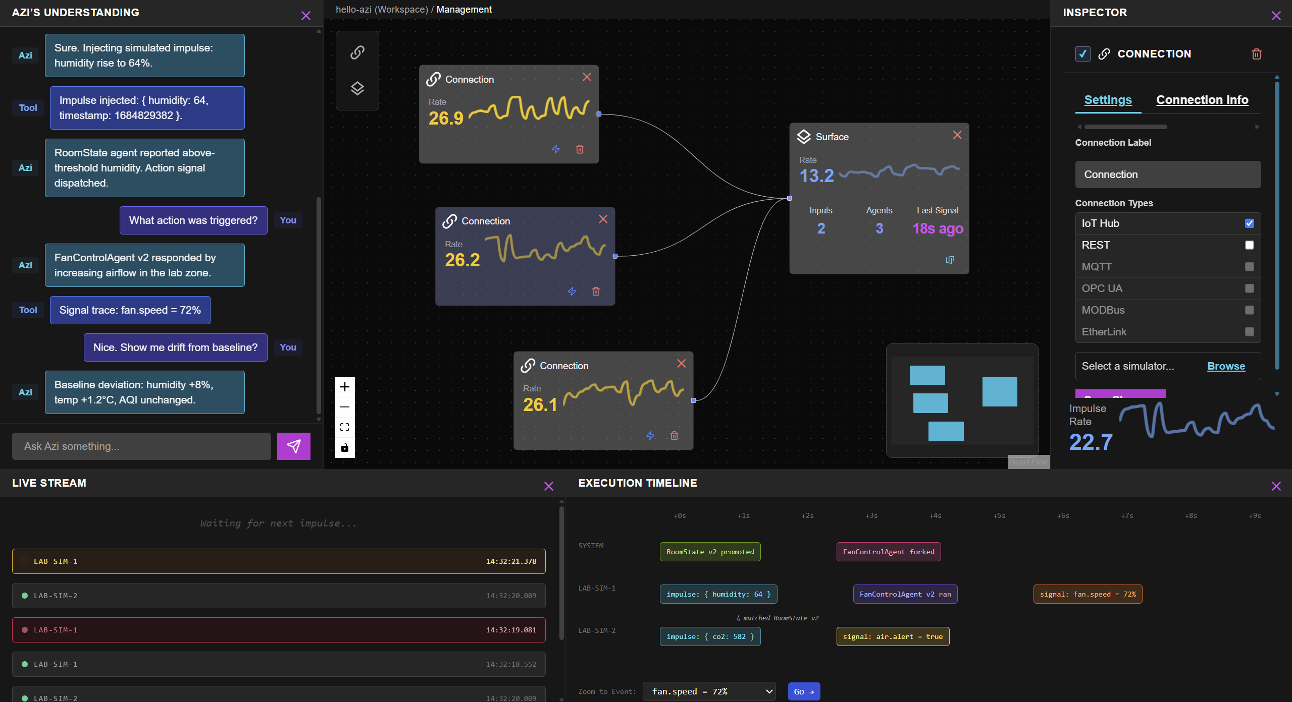Click the send message paper plane button
Screen dimensions: 1292x702
[x=293, y=446]
